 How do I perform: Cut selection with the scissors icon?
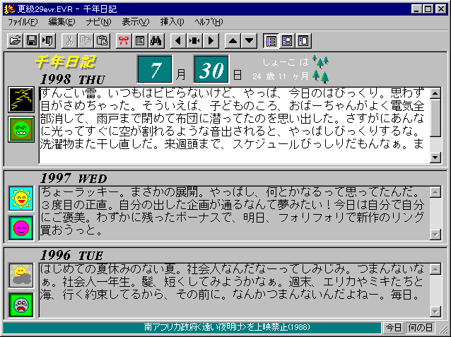tap(69, 41)
